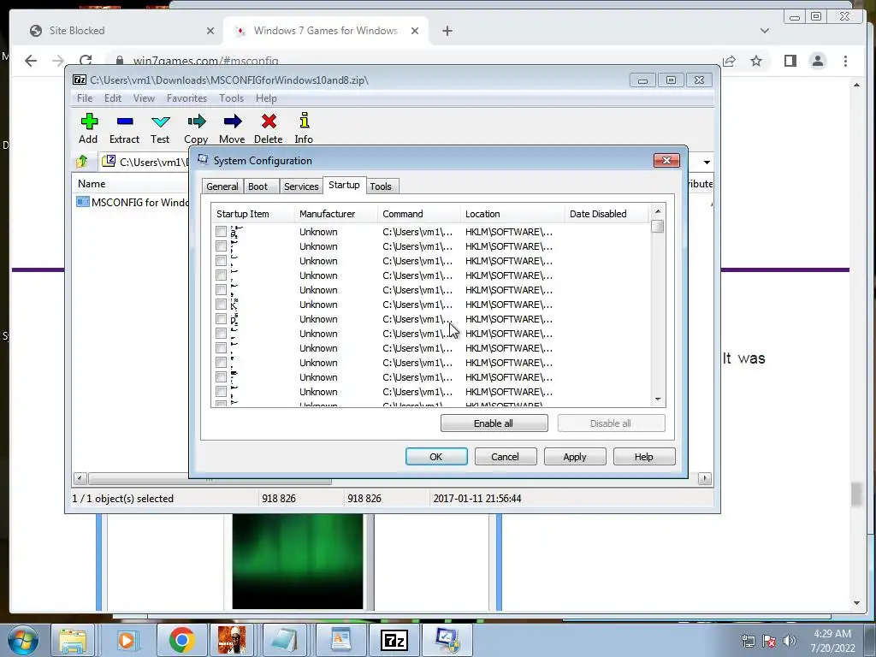Open Windows Start orb
The width and height of the screenshot is (876, 657).
(x=23, y=640)
